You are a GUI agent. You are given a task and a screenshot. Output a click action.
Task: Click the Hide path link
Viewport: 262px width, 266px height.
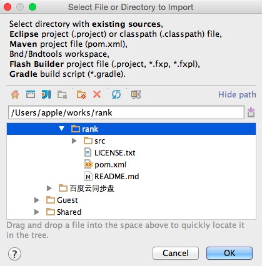237,94
